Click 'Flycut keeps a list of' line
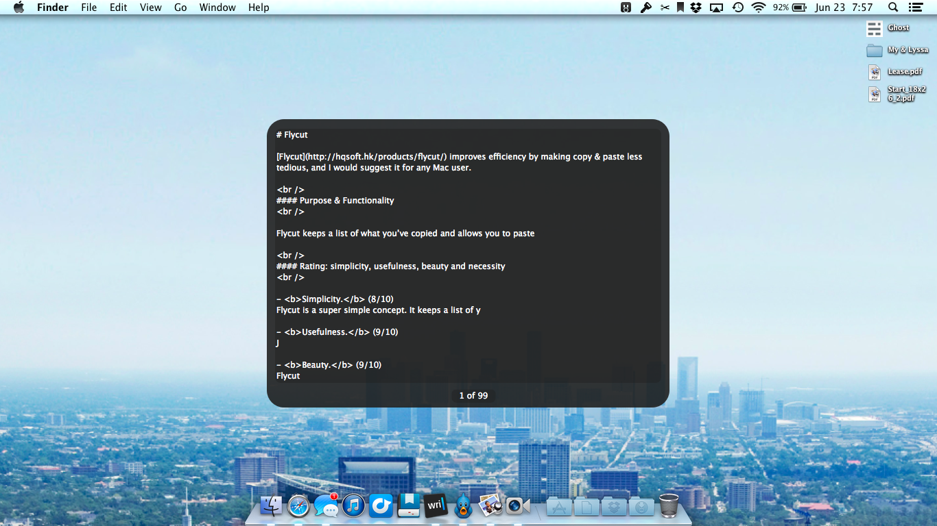The height and width of the screenshot is (526, 937). 405,234
